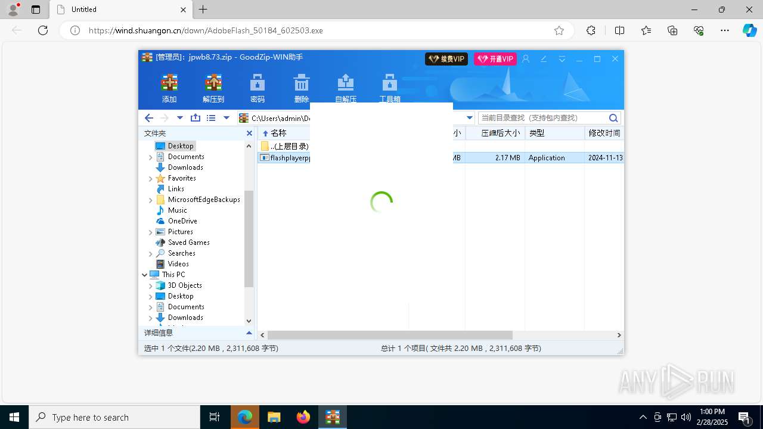
Task: Select the Saved Games folder
Action: (189, 243)
